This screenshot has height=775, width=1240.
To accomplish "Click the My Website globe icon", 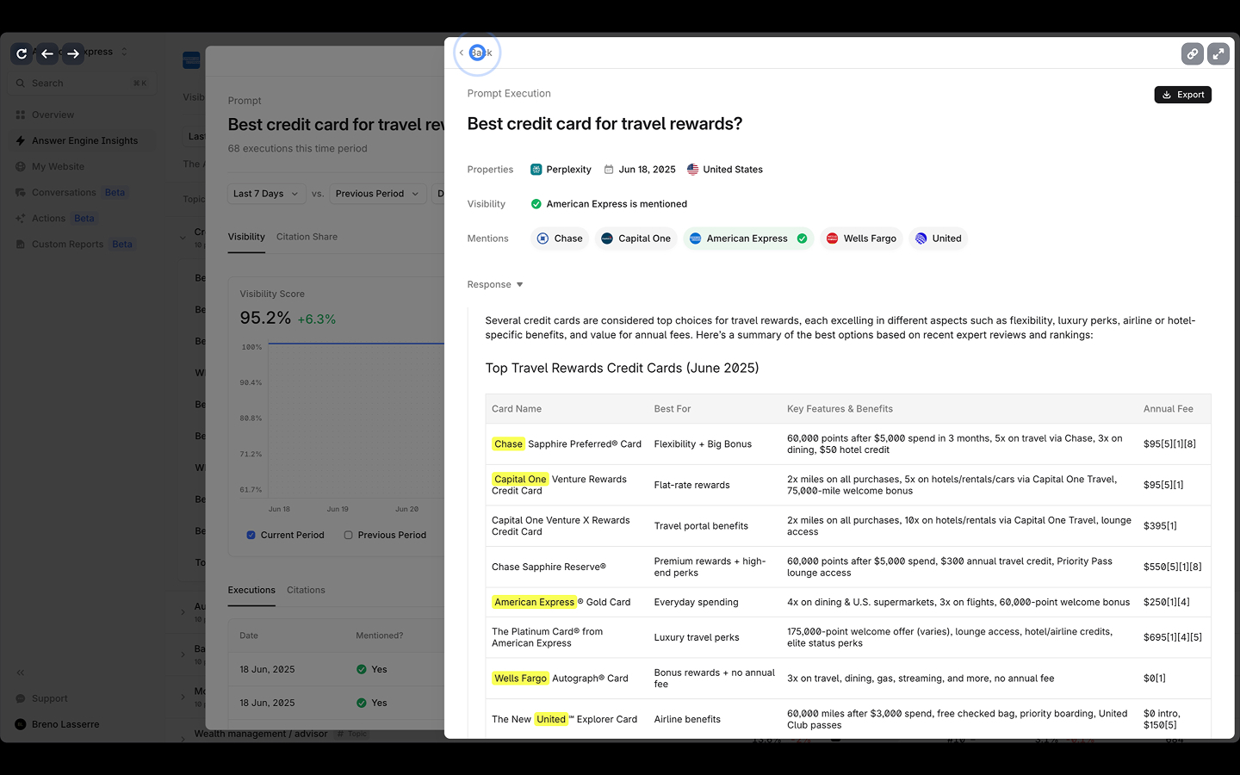I will pyautogui.click(x=21, y=166).
